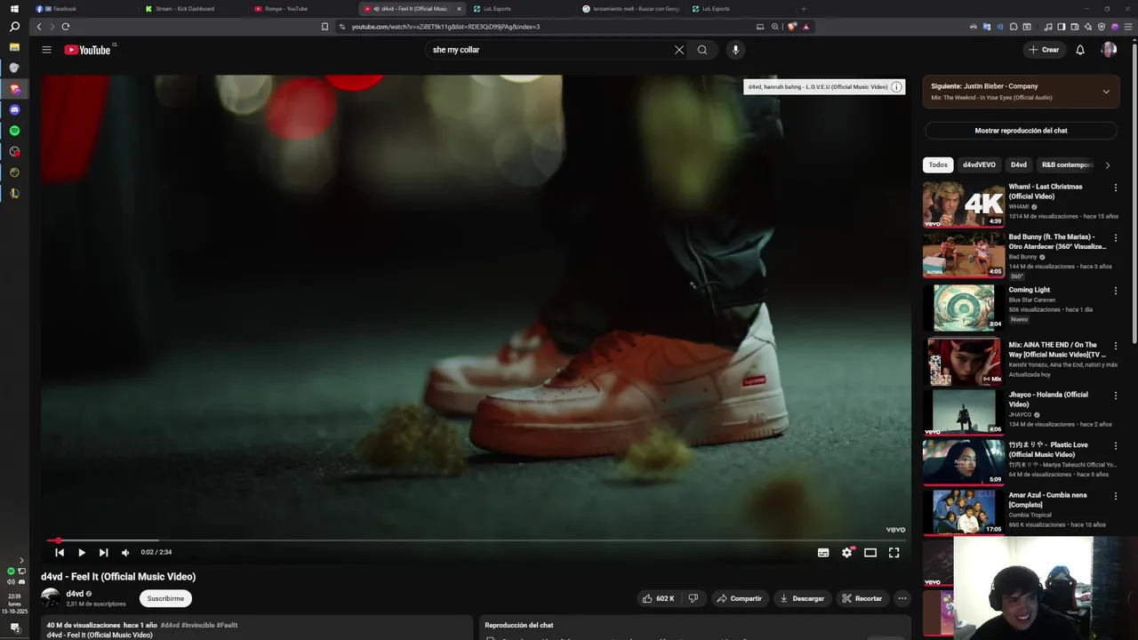The width and height of the screenshot is (1138, 640).
Task: Open the d4vd channel name link
Action: (75, 594)
